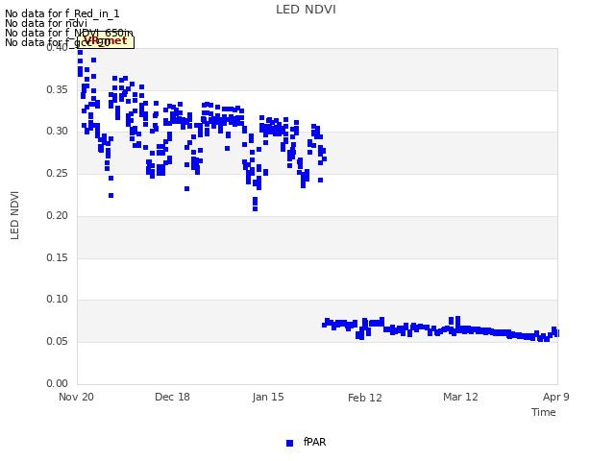
Task: Click the Jan 15 x-axis label
Action: pyautogui.click(x=268, y=397)
